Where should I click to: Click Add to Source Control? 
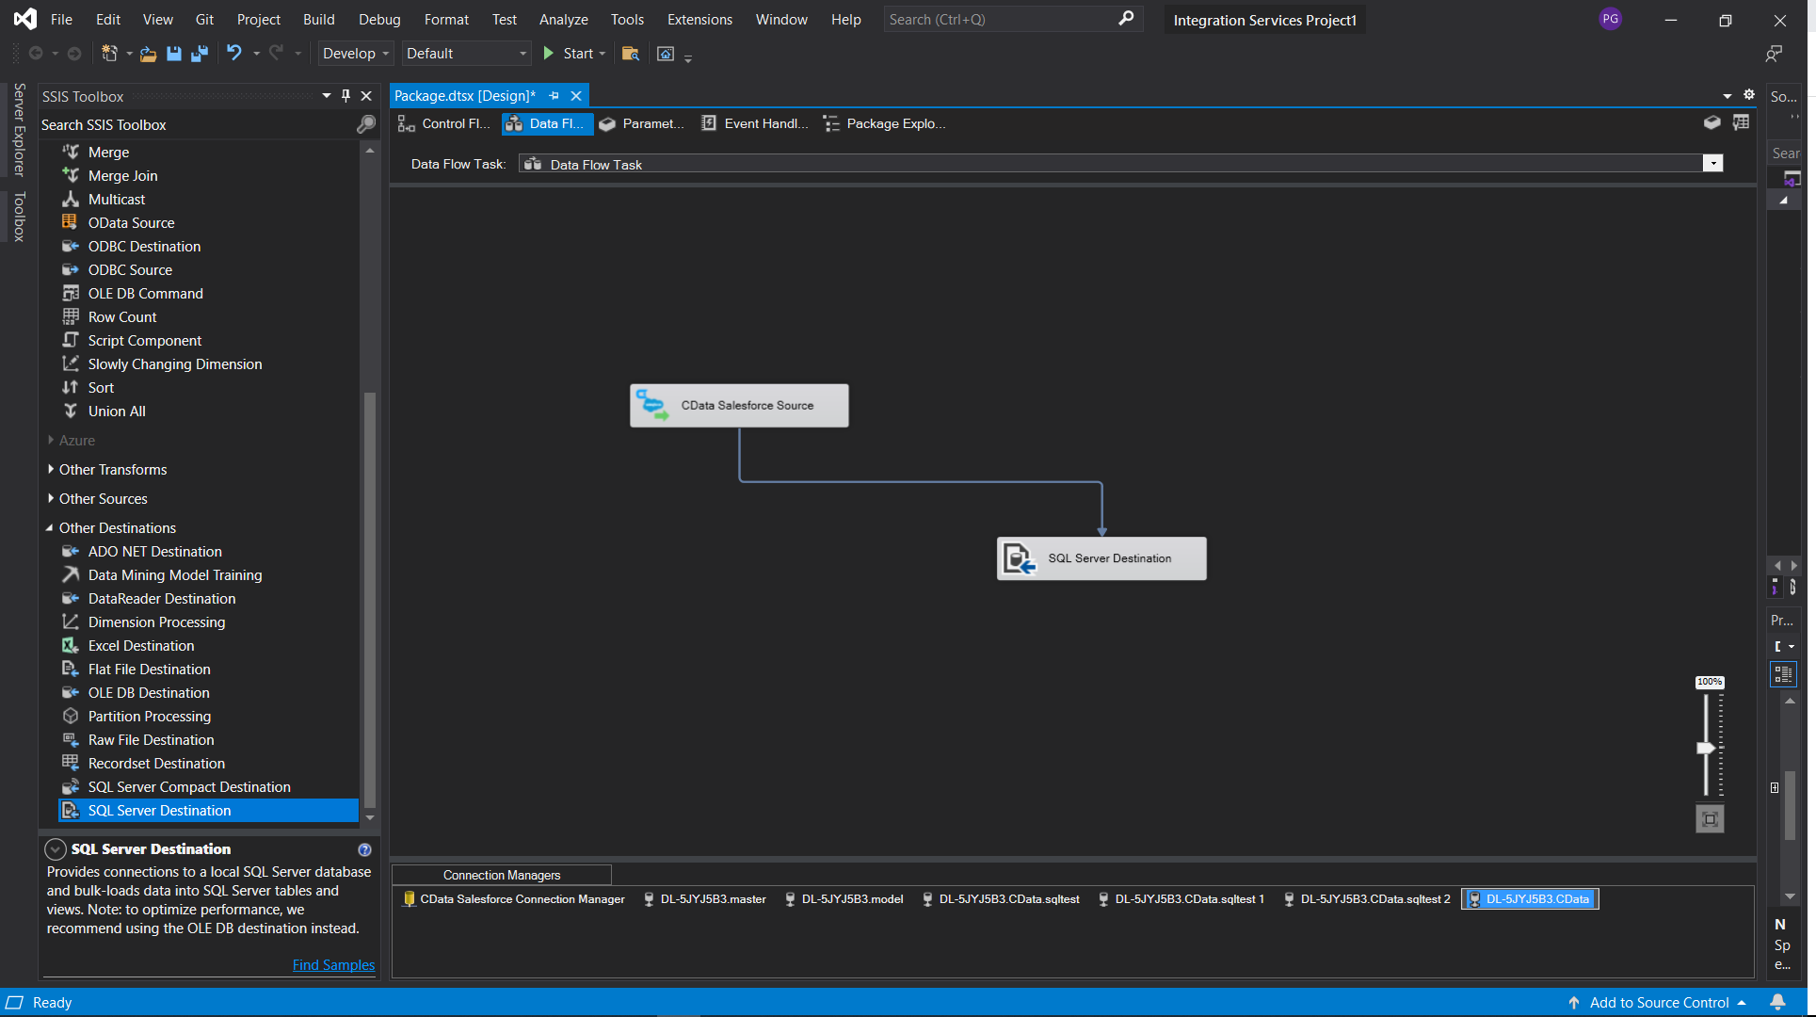1659,1003
